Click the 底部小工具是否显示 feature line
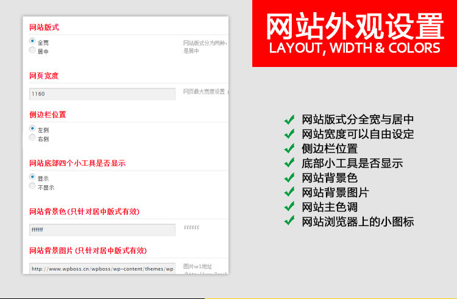The image size is (457, 299). pos(352,163)
